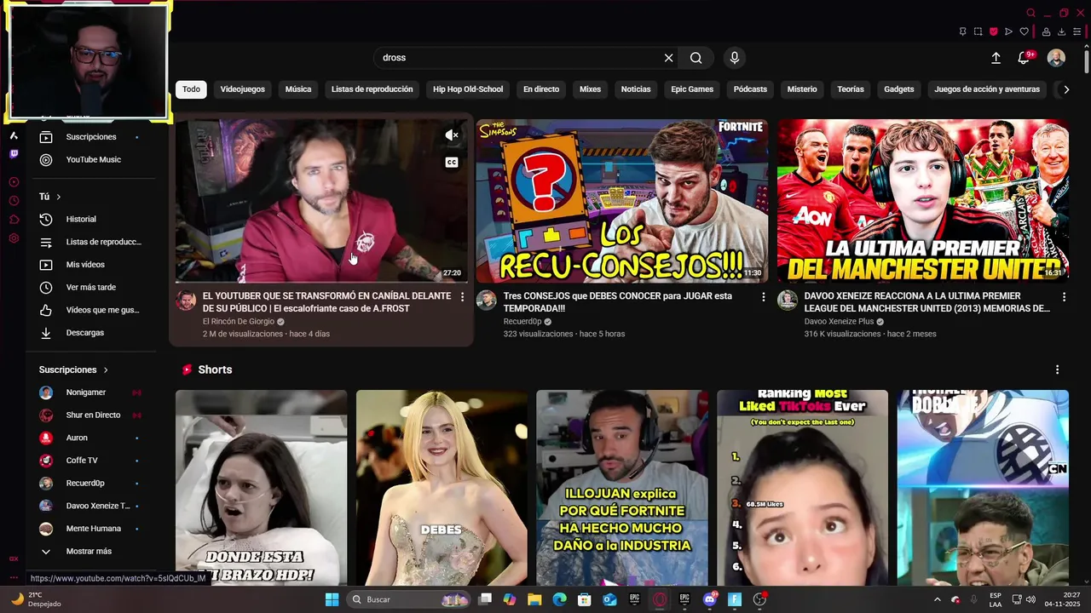
Task: Select the Todo filter chip
Action: [x=191, y=89]
